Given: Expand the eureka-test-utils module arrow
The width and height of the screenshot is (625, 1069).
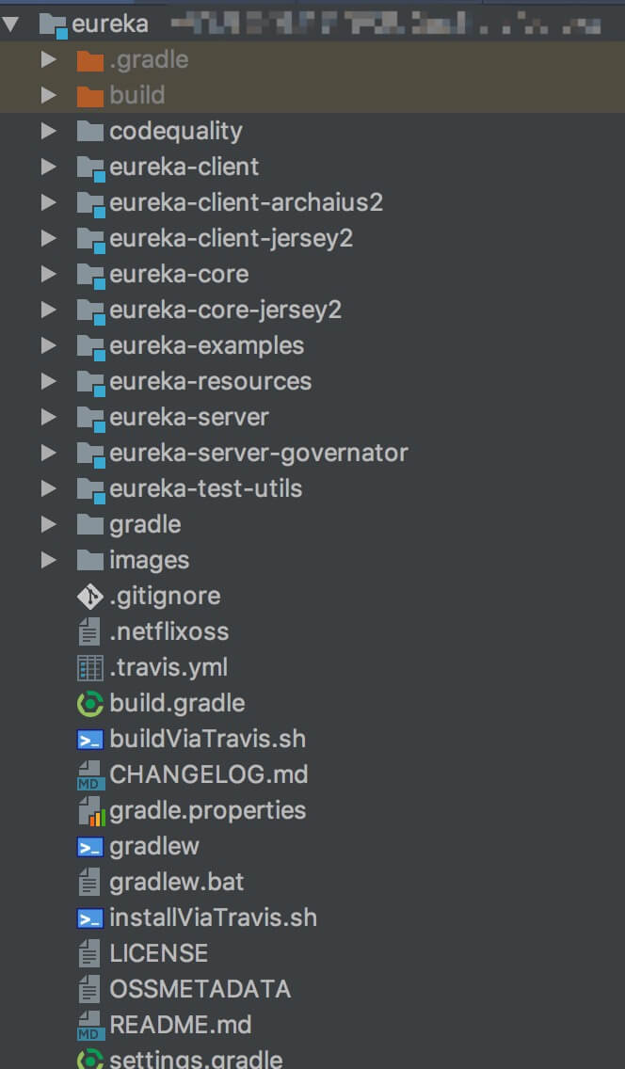Looking at the screenshot, I should 48,488.
